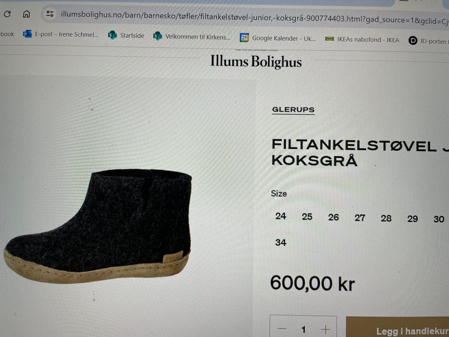
Task: Decrease quantity with the minus button
Action: pos(282,329)
